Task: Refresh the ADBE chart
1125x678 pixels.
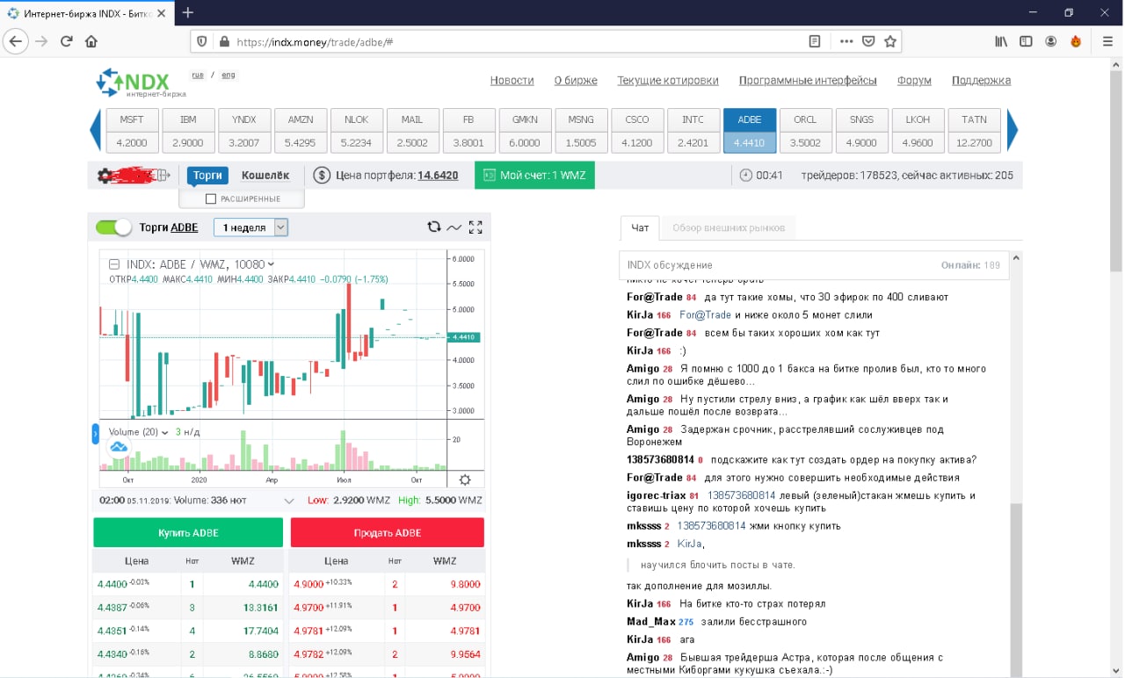Action: point(433,227)
